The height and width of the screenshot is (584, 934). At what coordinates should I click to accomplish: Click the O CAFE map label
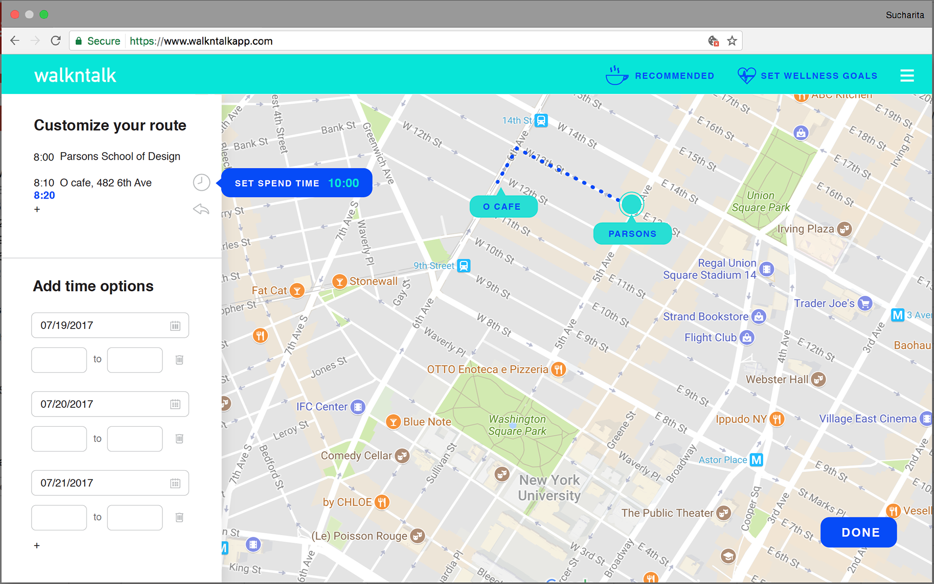point(503,206)
